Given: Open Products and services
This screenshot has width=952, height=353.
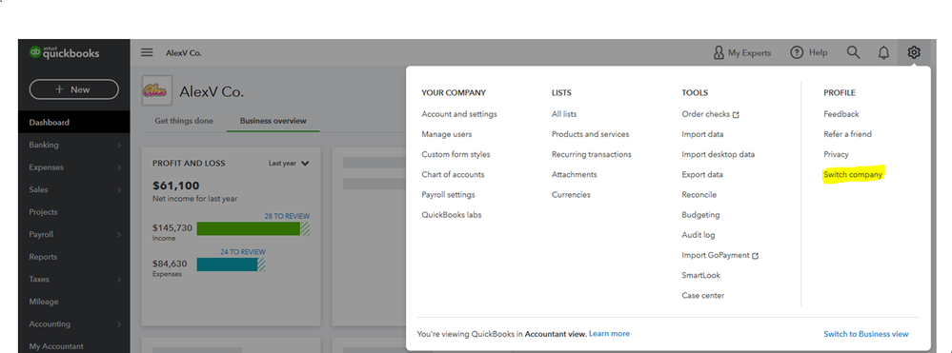Looking at the screenshot, I should (590, 134).
